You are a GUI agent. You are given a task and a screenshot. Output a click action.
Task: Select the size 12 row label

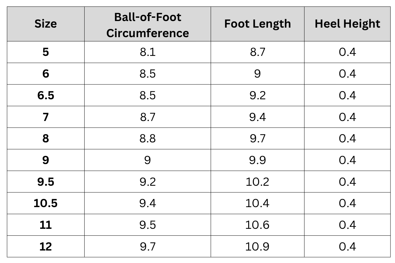pyautogui.click(x=45, y=247)
